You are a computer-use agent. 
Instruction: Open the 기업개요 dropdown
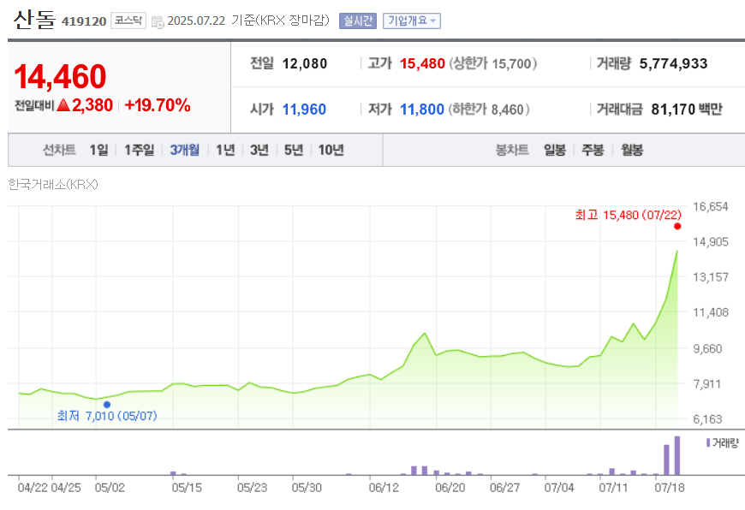pyautogui.click(x=411, y=21)
